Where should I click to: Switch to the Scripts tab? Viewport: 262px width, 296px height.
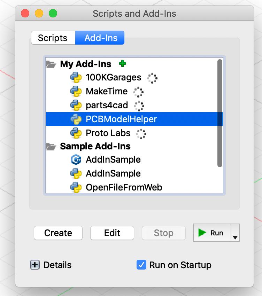click(53, 38)
